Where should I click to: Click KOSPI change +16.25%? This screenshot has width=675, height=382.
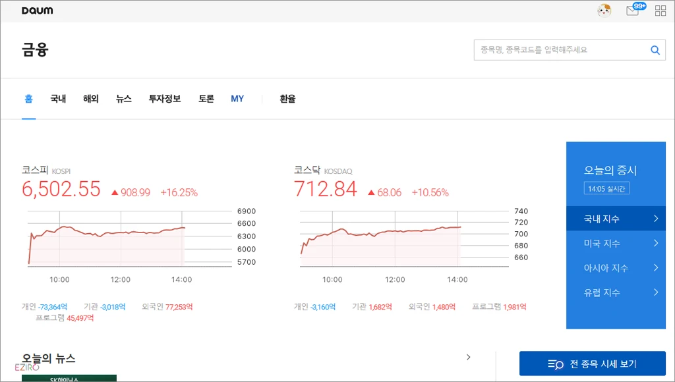(x=179, y=192)
